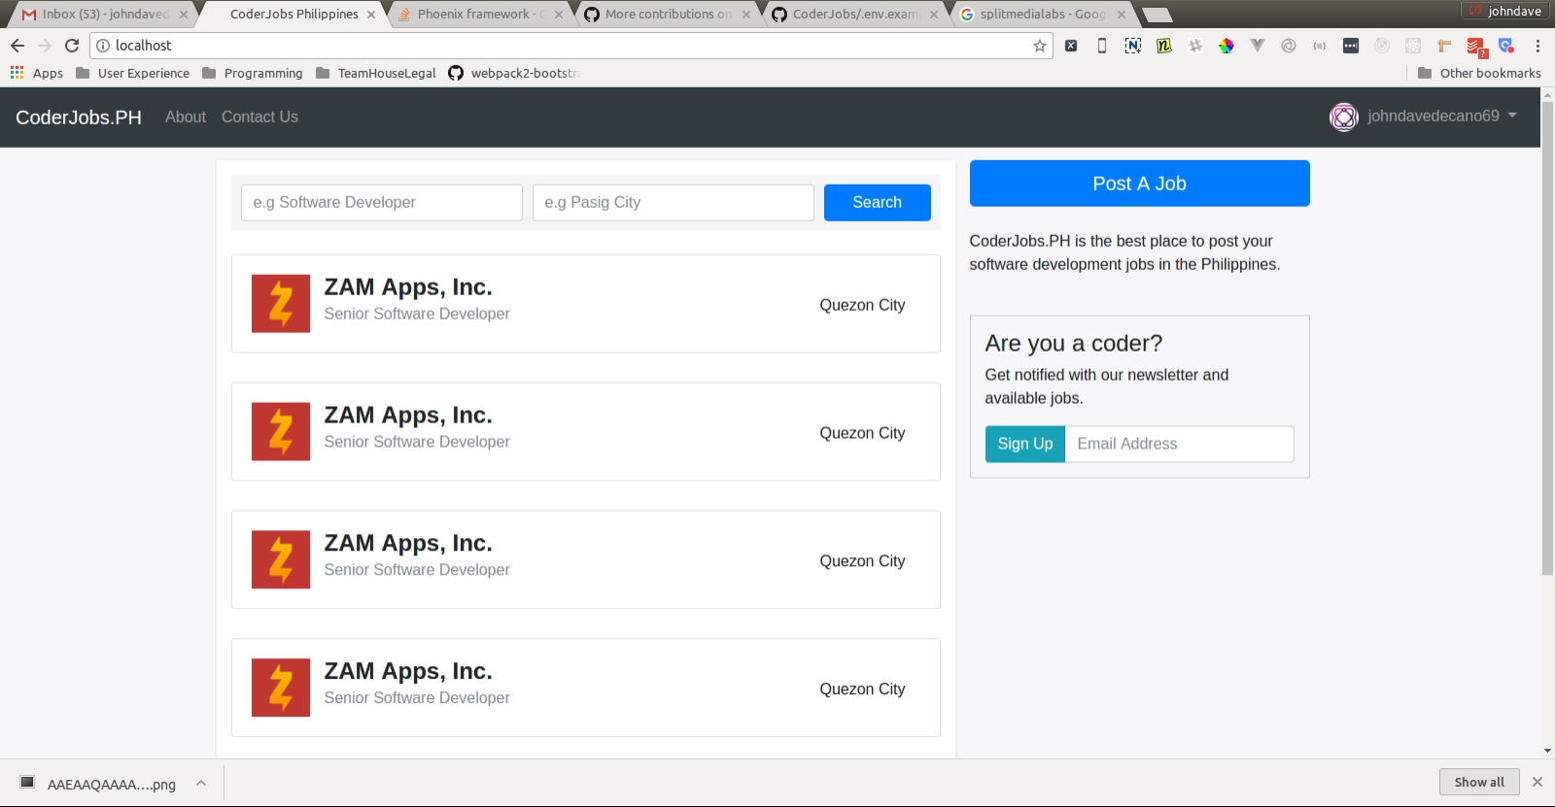The height and width of the screenshot is (807, 1555).
Task: Open the webpack2-bootstrap GitHub bookmark
Action: coord(514,73)
